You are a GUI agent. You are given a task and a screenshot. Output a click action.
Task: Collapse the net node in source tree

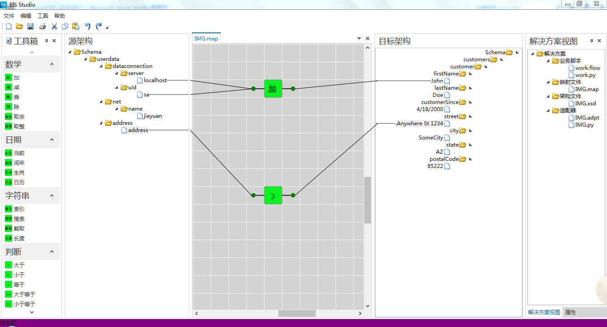click(102, 102)
